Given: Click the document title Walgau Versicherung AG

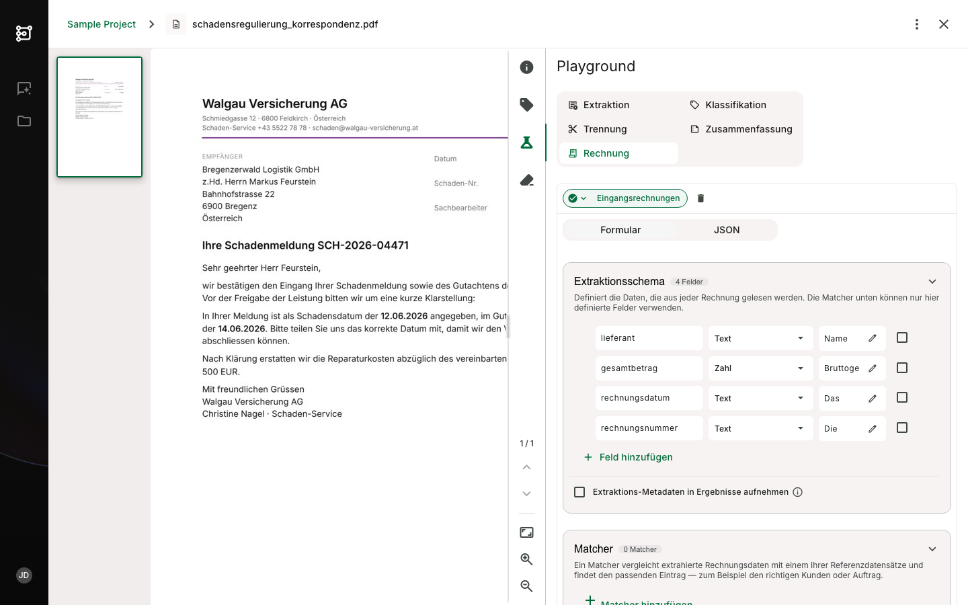Looking at the screenshot, I should click(x=275, y=104).
